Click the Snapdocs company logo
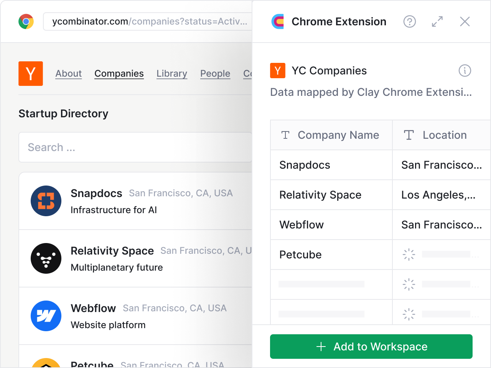Screen dimensions: 491x368 pos(46,201)
